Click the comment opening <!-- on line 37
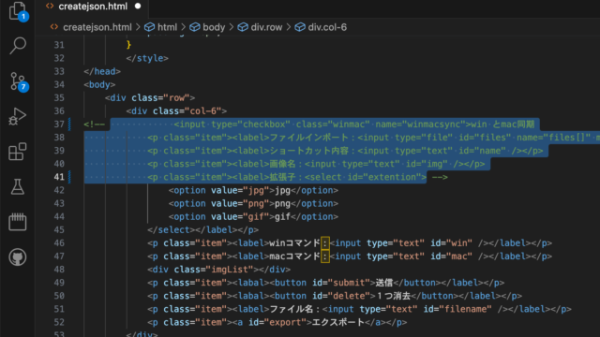The image size is (600, 337). point(94,125)
